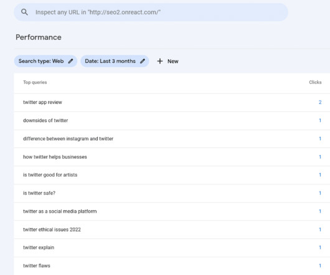Screen dimensions: 330x275
Task: Select the Top queries column header
Action: [35, 82]
